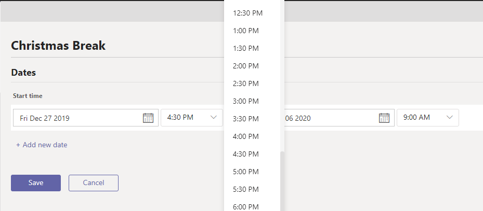This screenshot has width=483, height=211.
Task: Open the end date calendar picker icon
Action: click(384, 118)
